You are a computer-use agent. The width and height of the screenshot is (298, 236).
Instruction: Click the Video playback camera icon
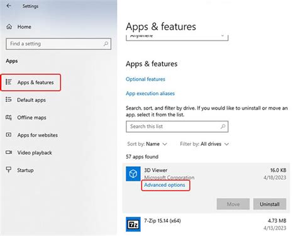(9, 152)
